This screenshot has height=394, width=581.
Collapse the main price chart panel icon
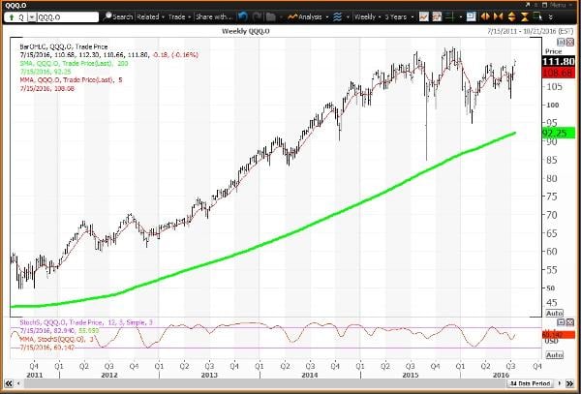(x=561, y=42)
